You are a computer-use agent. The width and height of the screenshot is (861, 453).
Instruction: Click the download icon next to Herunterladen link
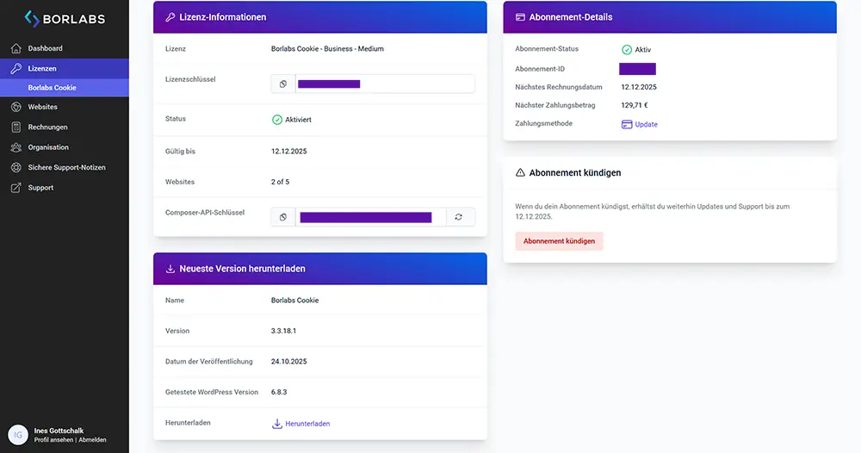[276, 424]
